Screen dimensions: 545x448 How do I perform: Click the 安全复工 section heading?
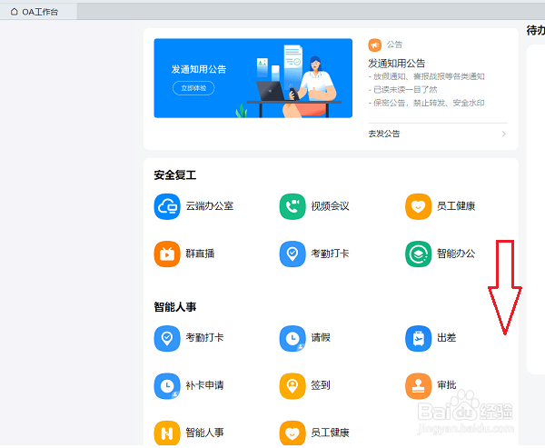(175, 175)
